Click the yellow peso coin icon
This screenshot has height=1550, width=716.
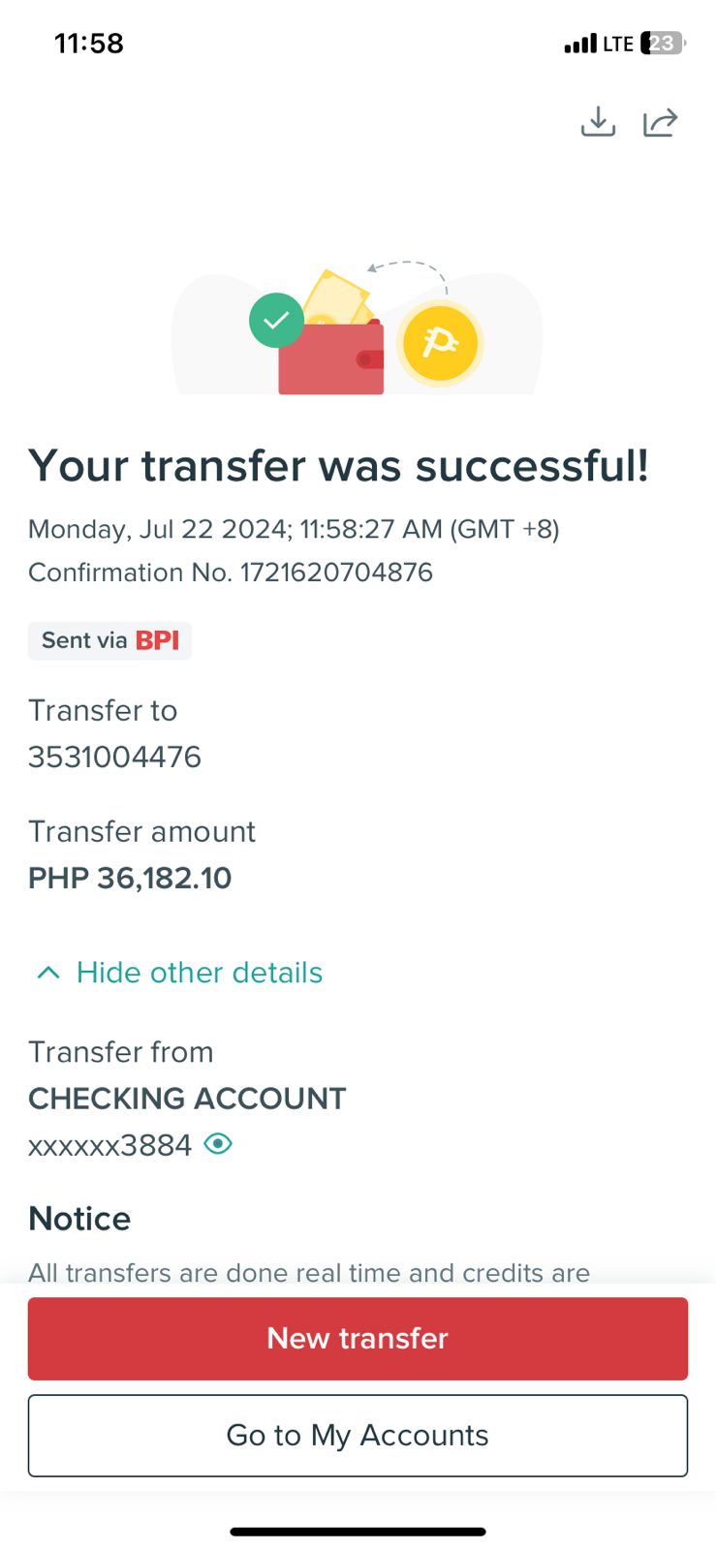tap(440, 343)
